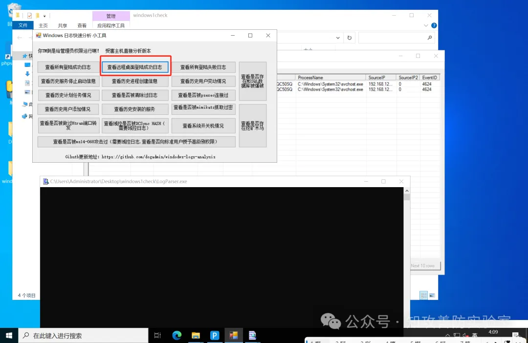Open File Explorer from the taskbar

click(196, 335)
